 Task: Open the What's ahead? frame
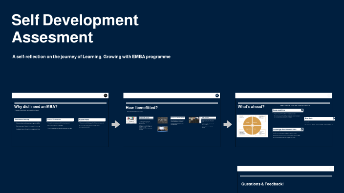tap(284, 120)
